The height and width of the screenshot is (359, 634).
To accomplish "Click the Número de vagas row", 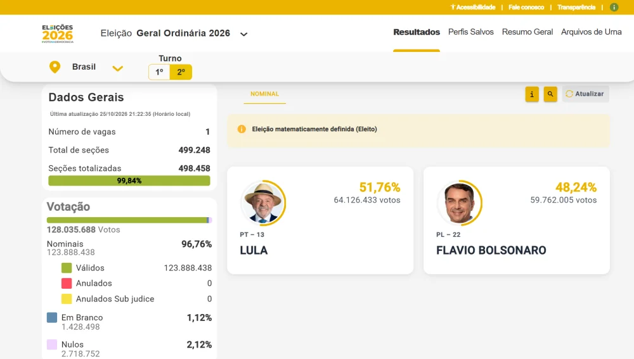I will coord(129,132).
